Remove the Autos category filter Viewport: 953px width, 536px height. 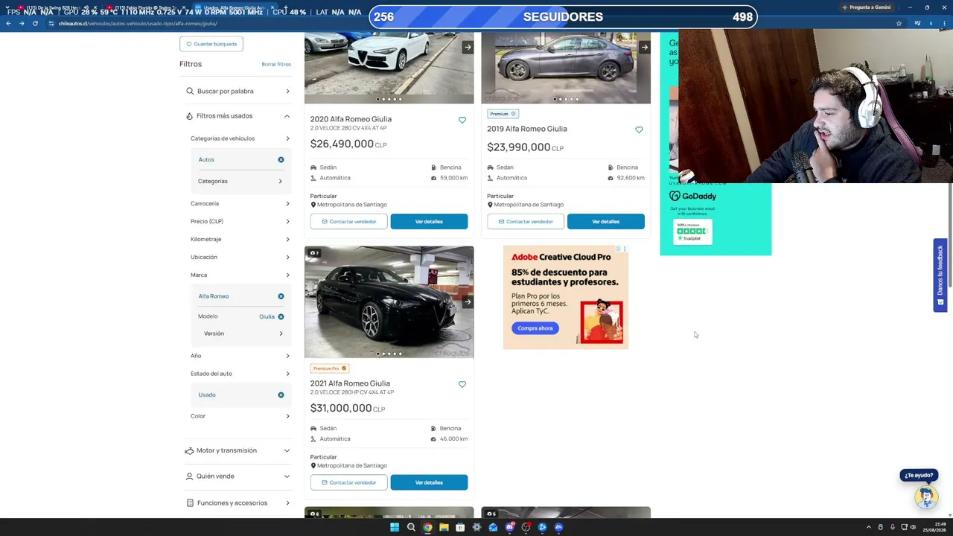[281, 159]
